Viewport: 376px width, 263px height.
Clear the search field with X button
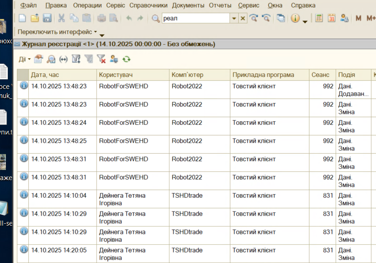click(x=243, y=18)
